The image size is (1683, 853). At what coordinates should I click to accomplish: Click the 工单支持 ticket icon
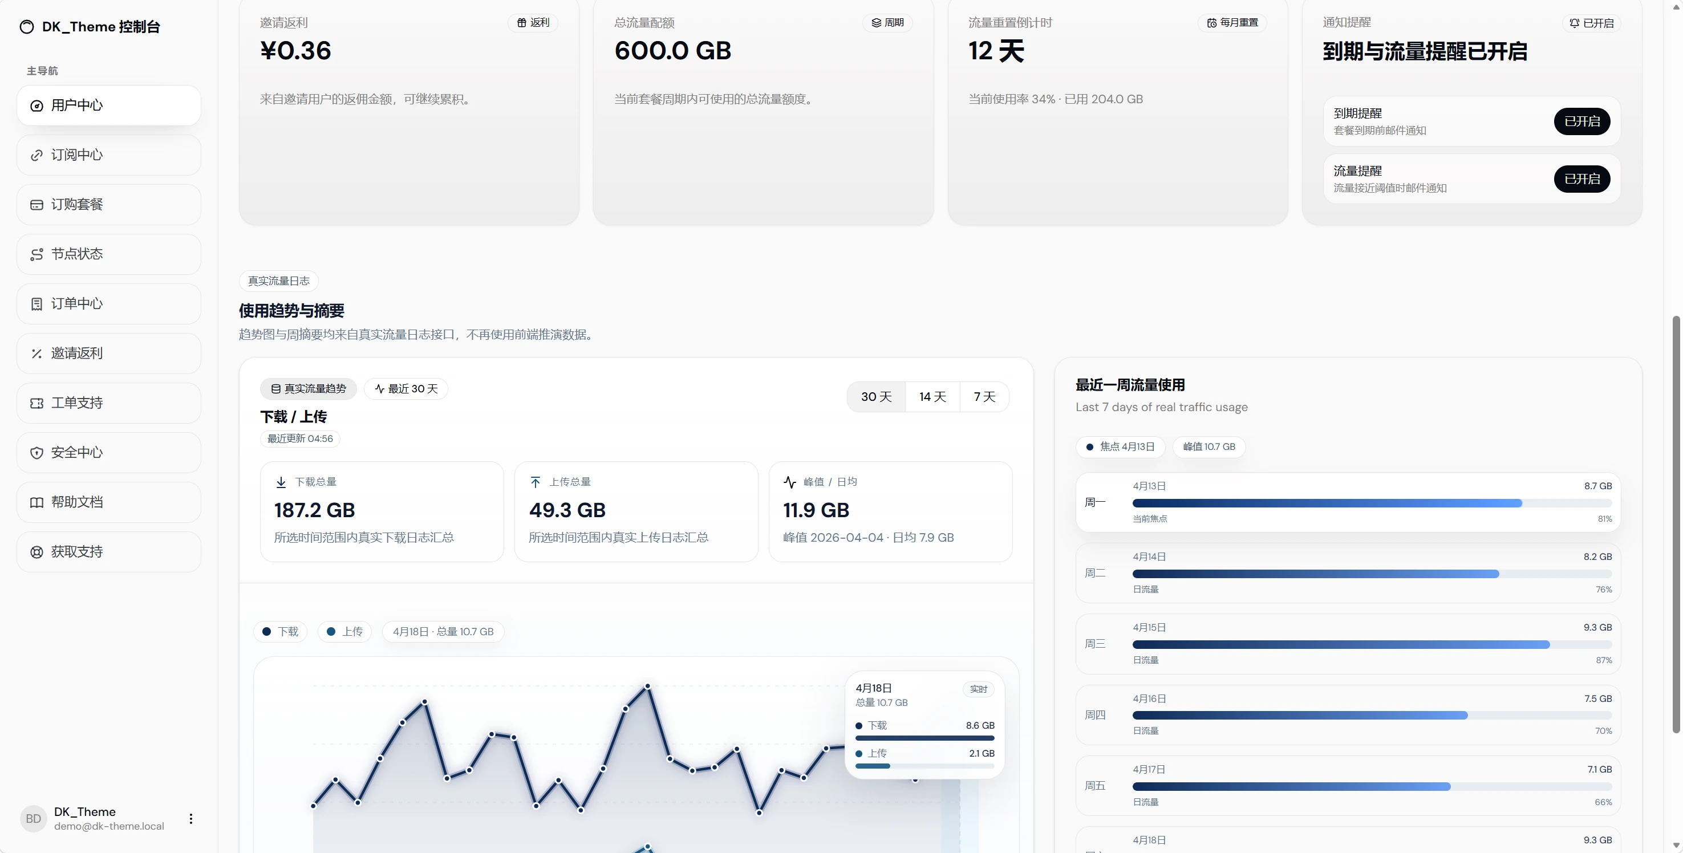pos(37,404)
